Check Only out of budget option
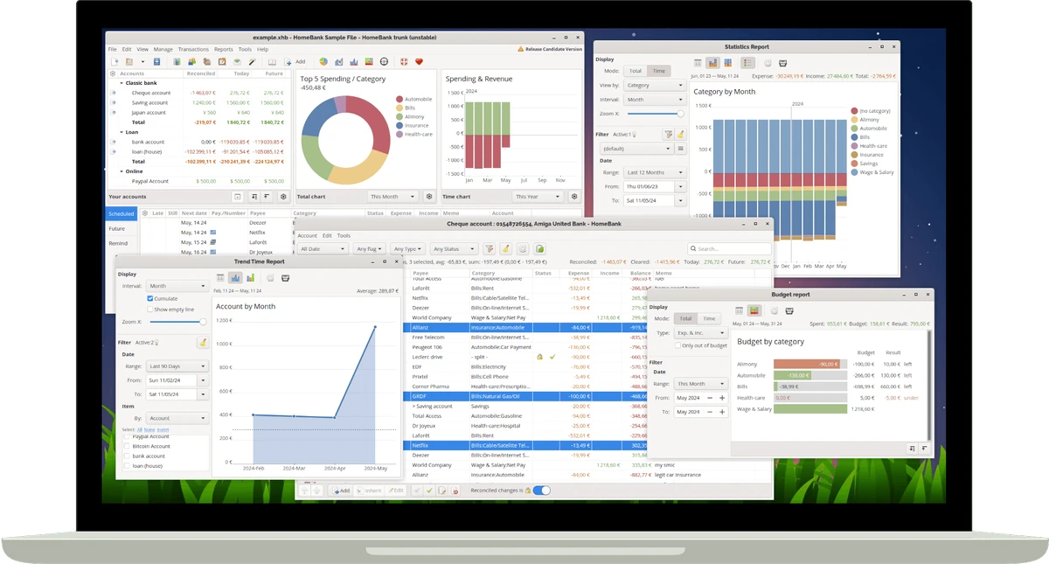This screenshot has height=564, width=1049. (x=677, y=345)
